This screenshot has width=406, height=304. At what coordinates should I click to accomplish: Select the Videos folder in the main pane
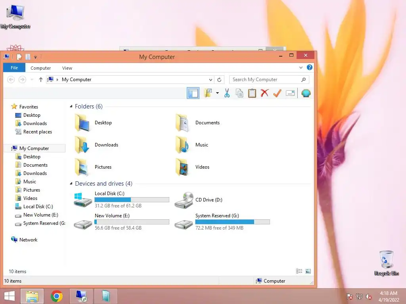pos(192,167)
